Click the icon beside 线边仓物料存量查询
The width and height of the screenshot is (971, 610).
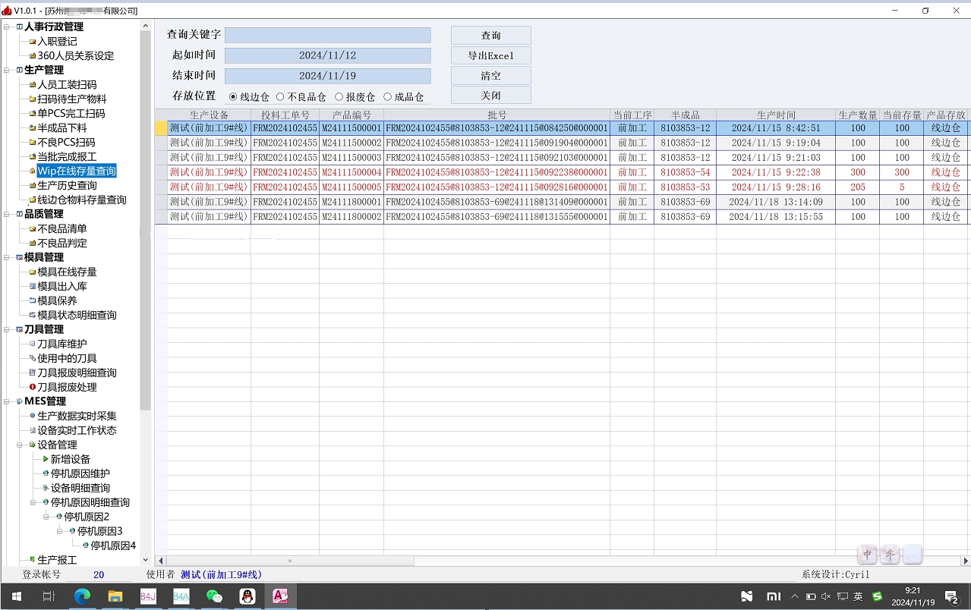click(33, 200)
